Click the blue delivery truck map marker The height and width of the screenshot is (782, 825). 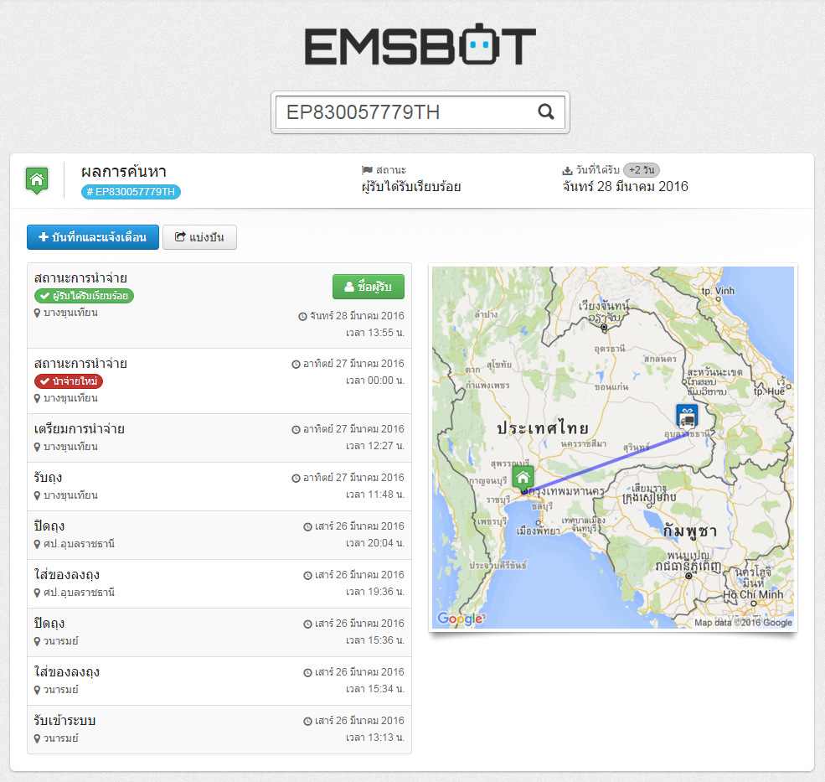pos(687,417)
